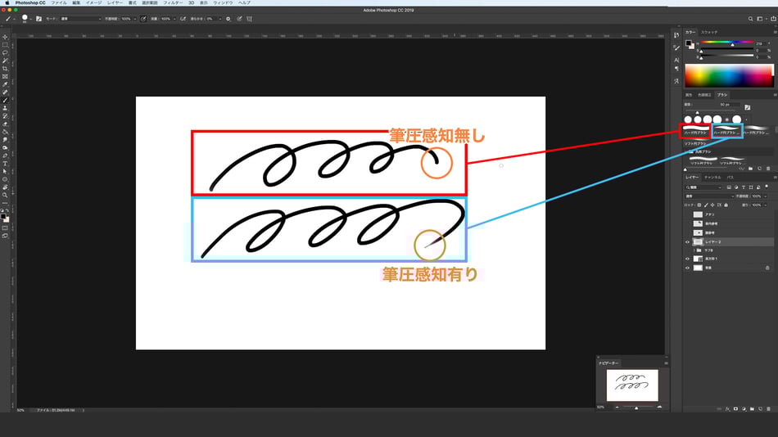778x437 pixels.
Task: Click the brush settings gear icon in options bar
Action: (x=228, y=18)
